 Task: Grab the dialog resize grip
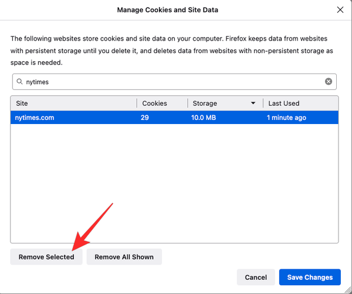point(348,290)
